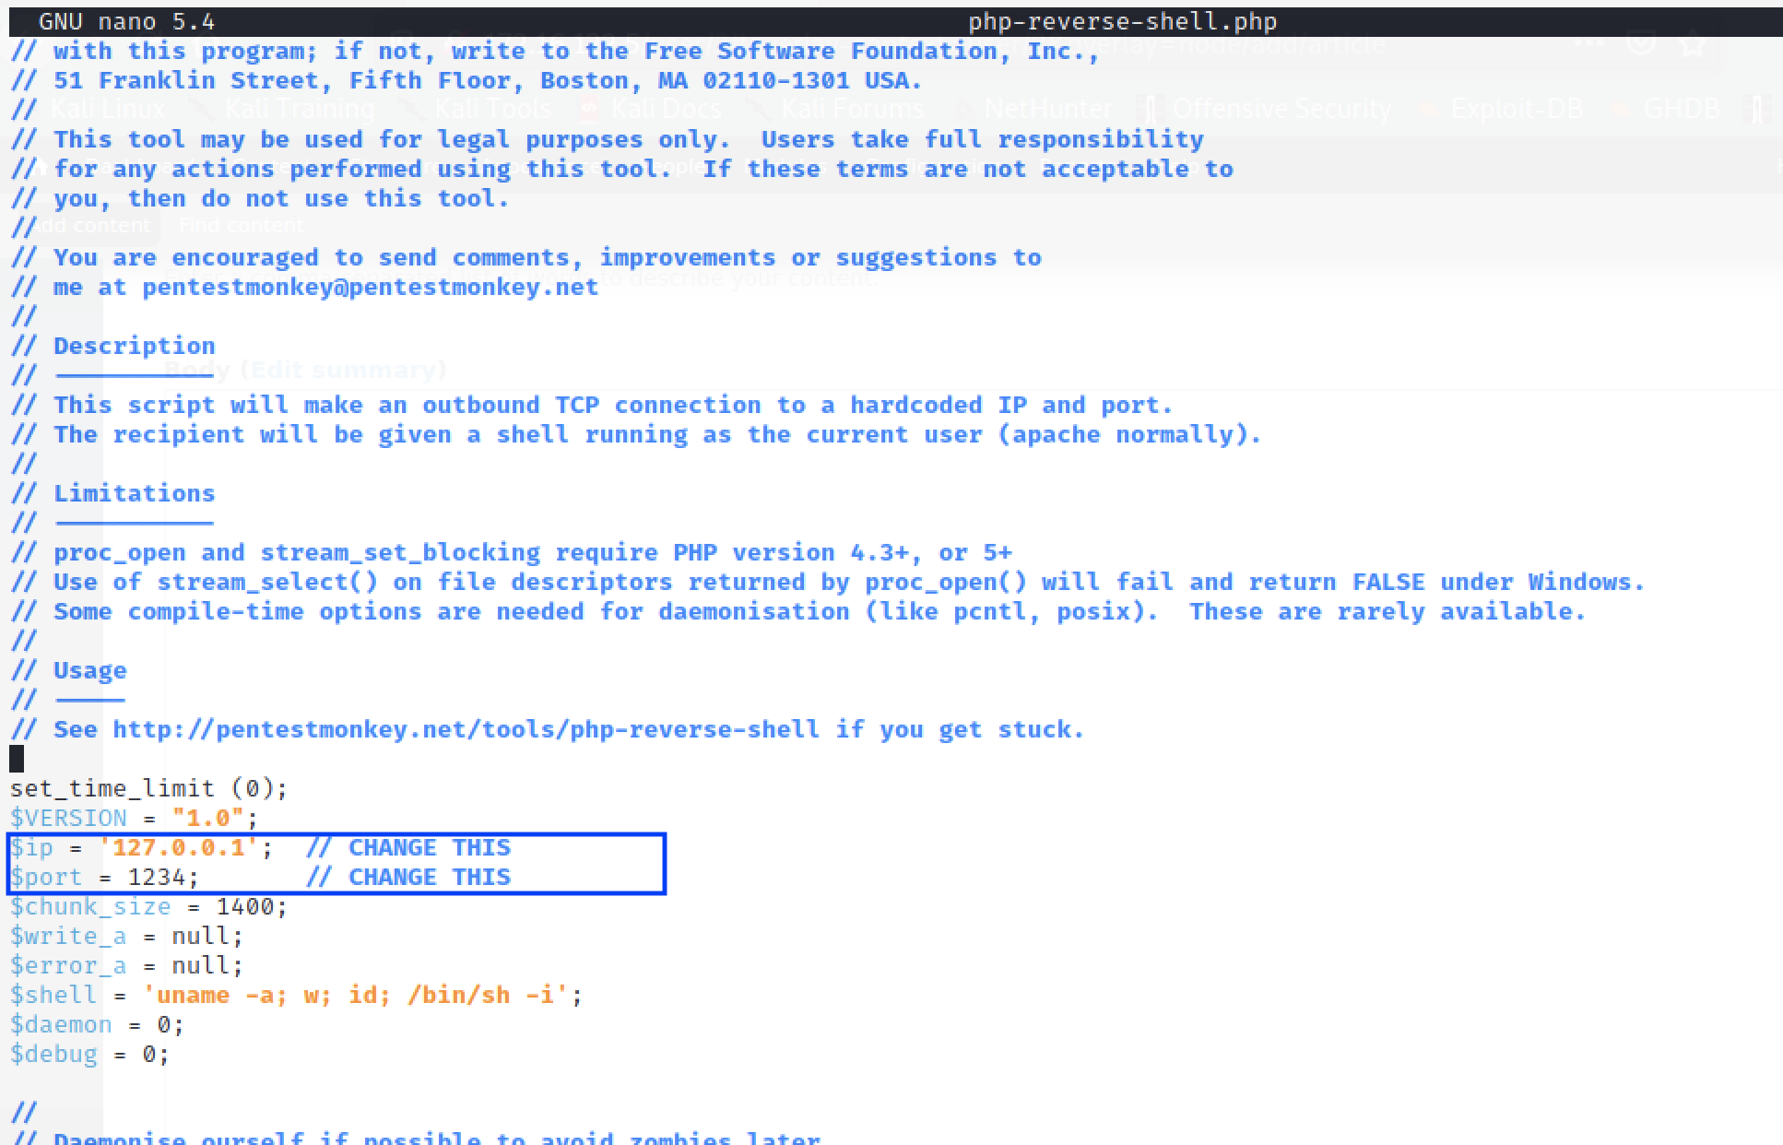Click the CHANGE THIS comment after $port
This screenshot has width=1783, height=1145.
click(x=407, y=877)
